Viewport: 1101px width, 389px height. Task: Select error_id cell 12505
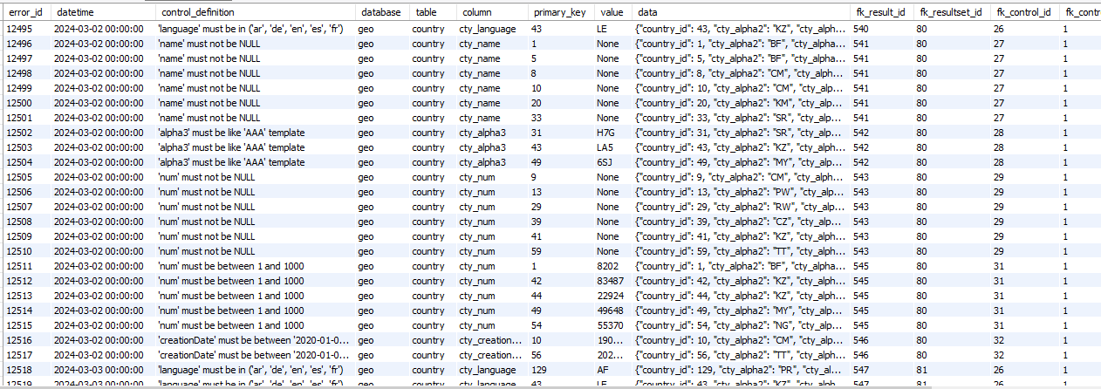(x=19, y=177)
